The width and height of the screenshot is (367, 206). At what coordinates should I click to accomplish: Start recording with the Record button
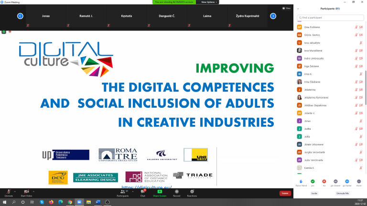176,193
